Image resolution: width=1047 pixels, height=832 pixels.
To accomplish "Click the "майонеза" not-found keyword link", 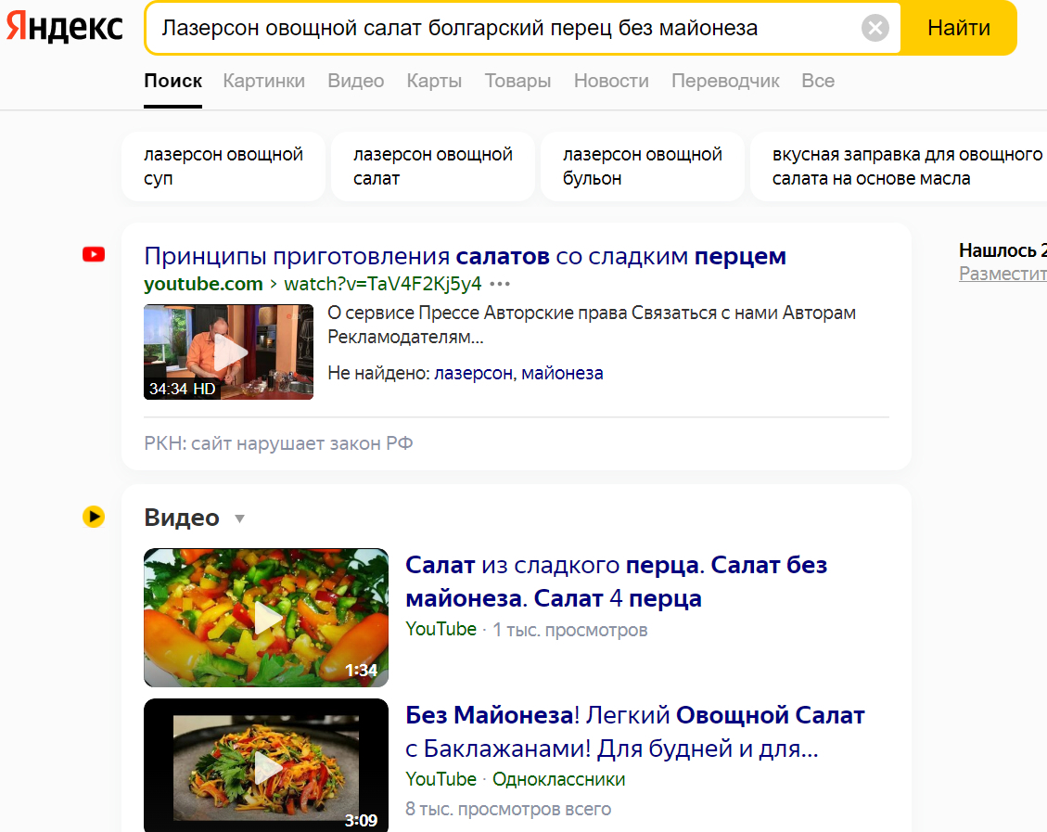I will [562, 373].
